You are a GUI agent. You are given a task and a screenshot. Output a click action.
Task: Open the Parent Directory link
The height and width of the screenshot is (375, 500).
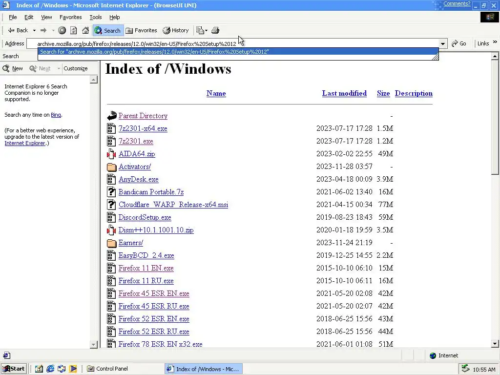tap(143, 116)
